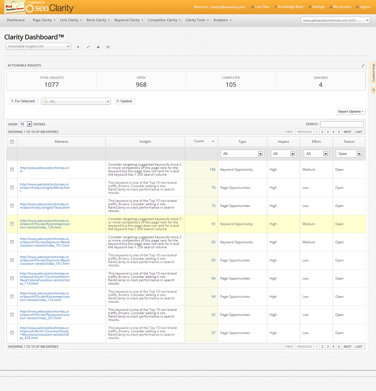Open the Guided Help side tab
Image resolution: width=376 pixels, height=391 pixels.
point(373,73)
